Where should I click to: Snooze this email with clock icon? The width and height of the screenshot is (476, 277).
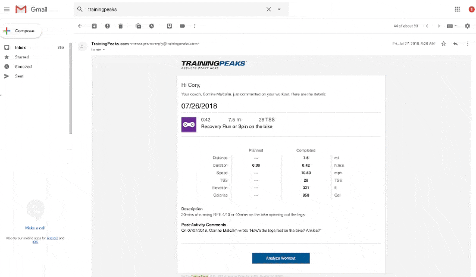[152, 26]
